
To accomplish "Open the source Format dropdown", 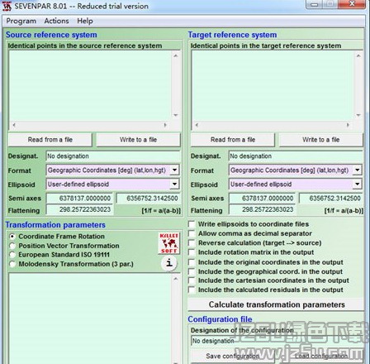I will (174, 170).
